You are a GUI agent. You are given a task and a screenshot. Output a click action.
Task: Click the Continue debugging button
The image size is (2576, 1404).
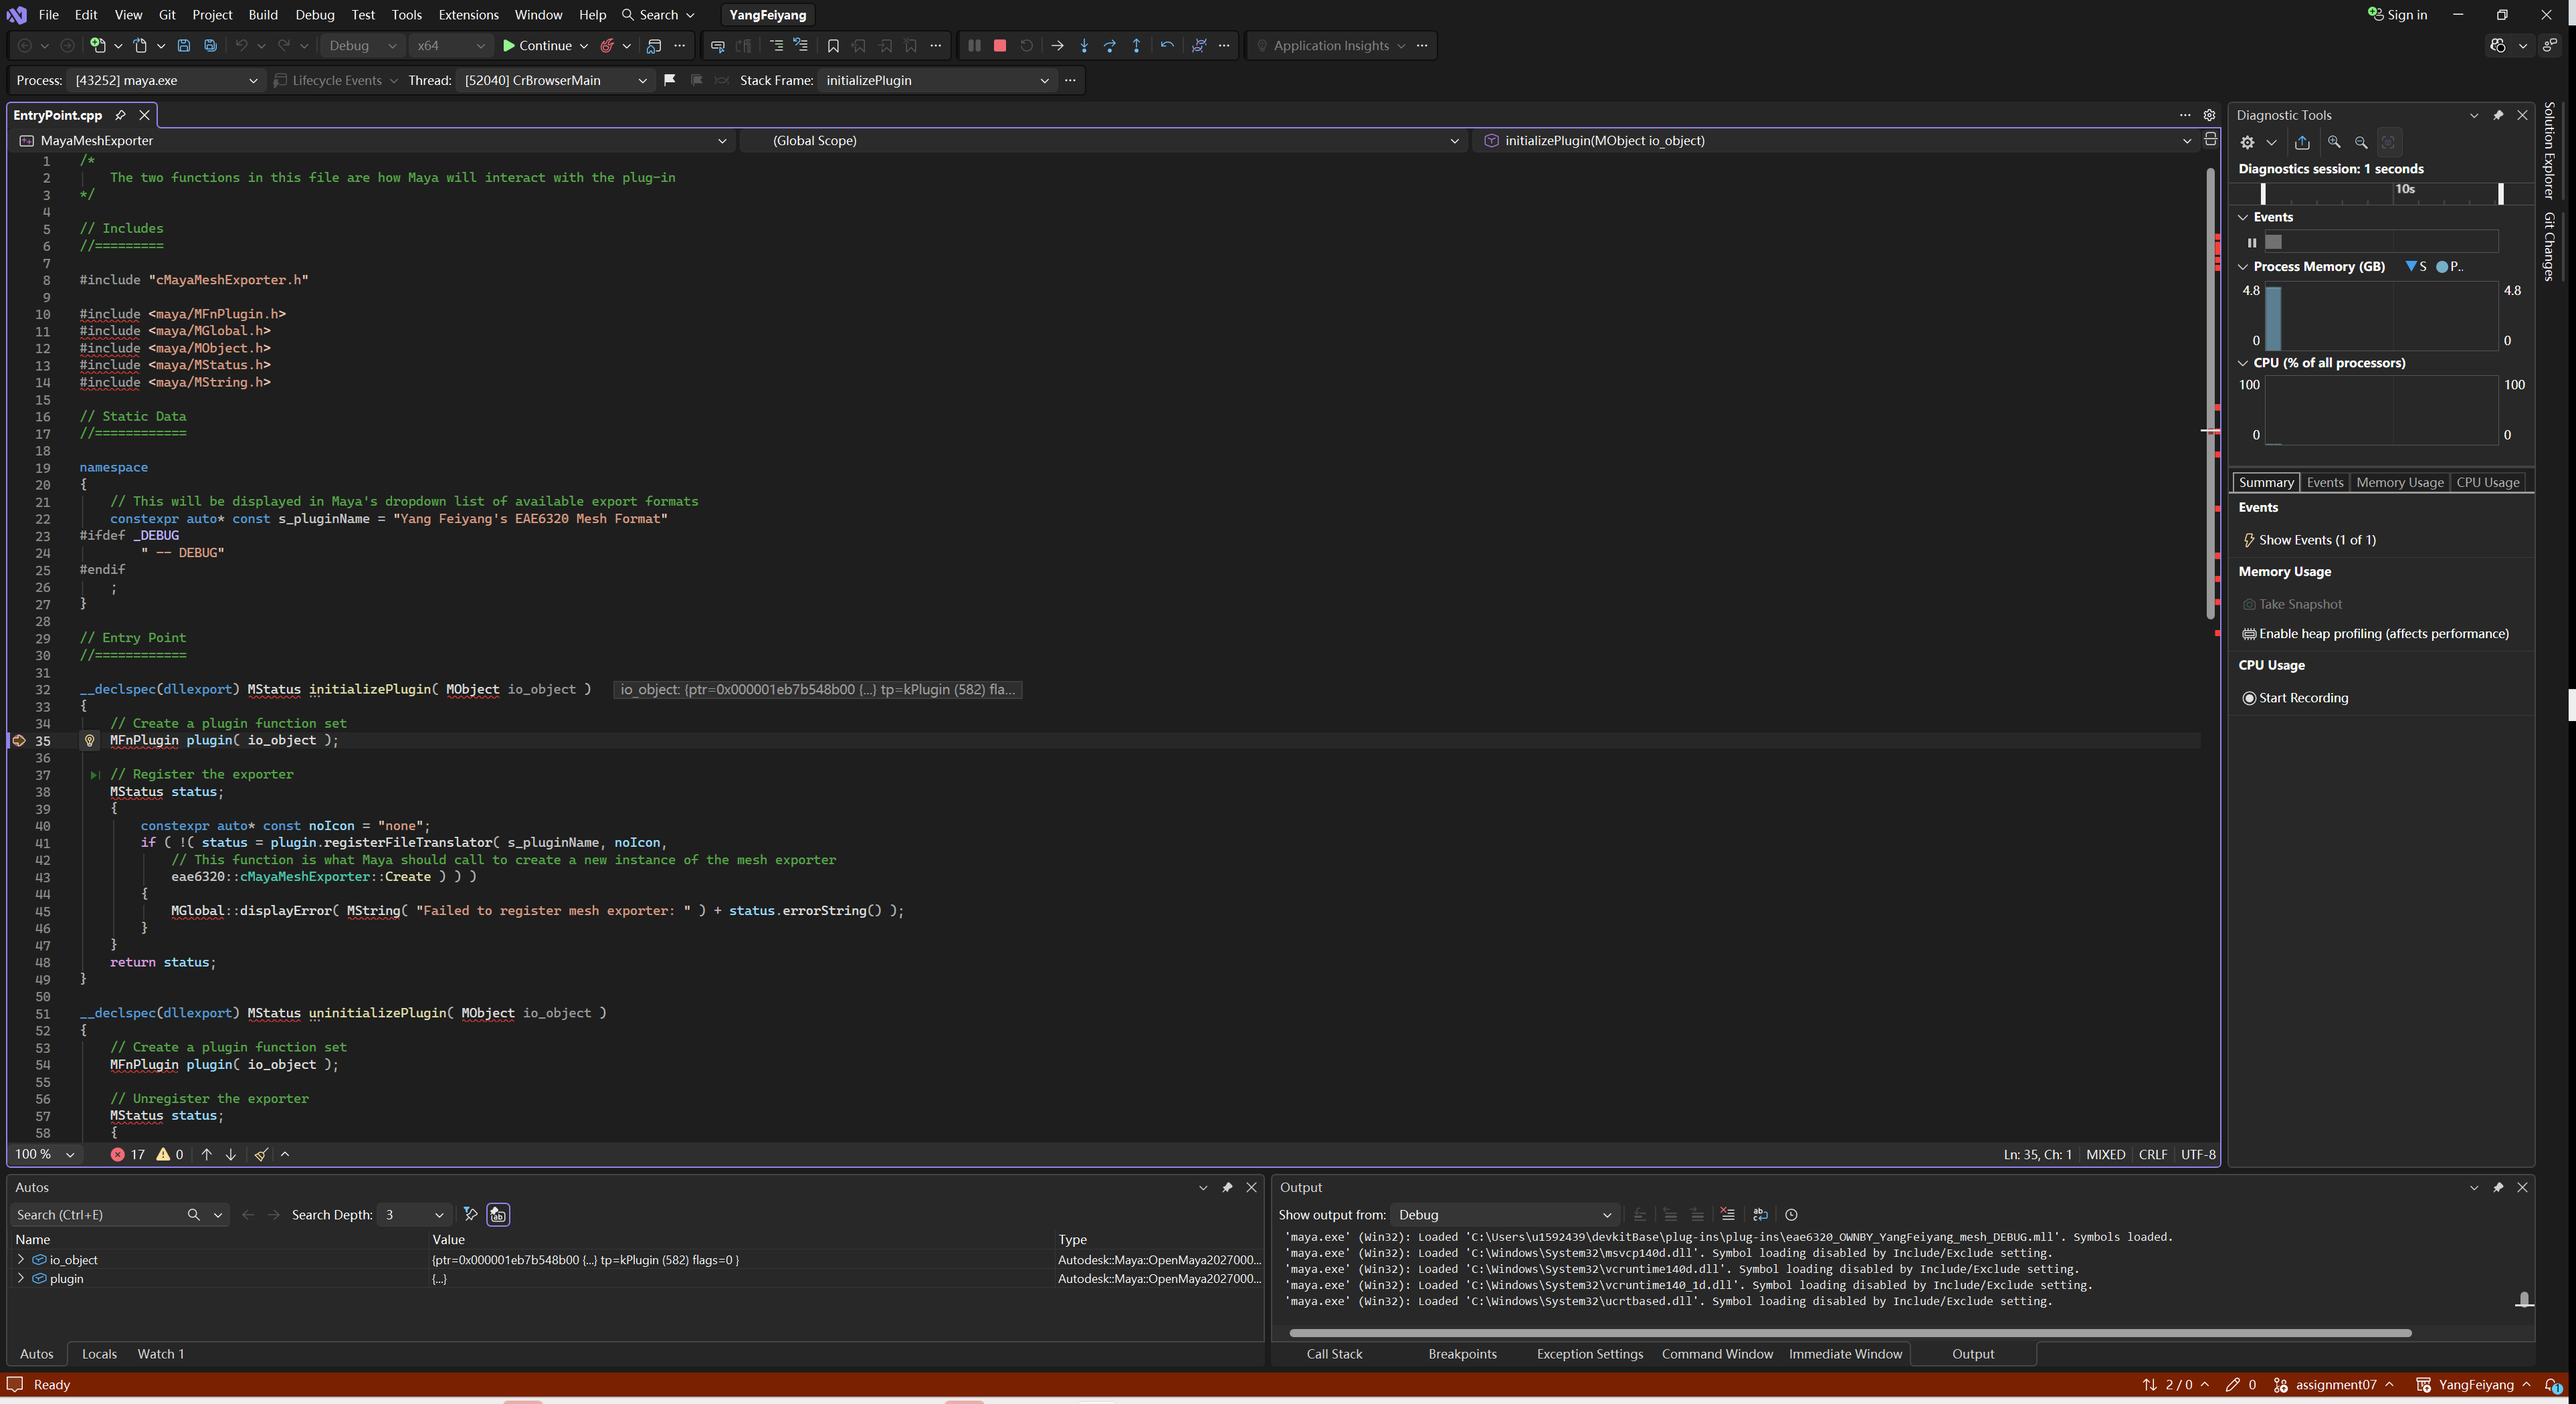click(537, 46)
